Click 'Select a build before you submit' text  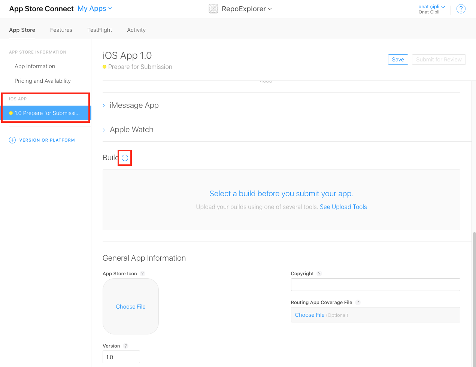coord(281,194)
